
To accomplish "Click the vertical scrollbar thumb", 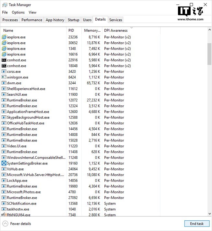I will pos(209,54).
